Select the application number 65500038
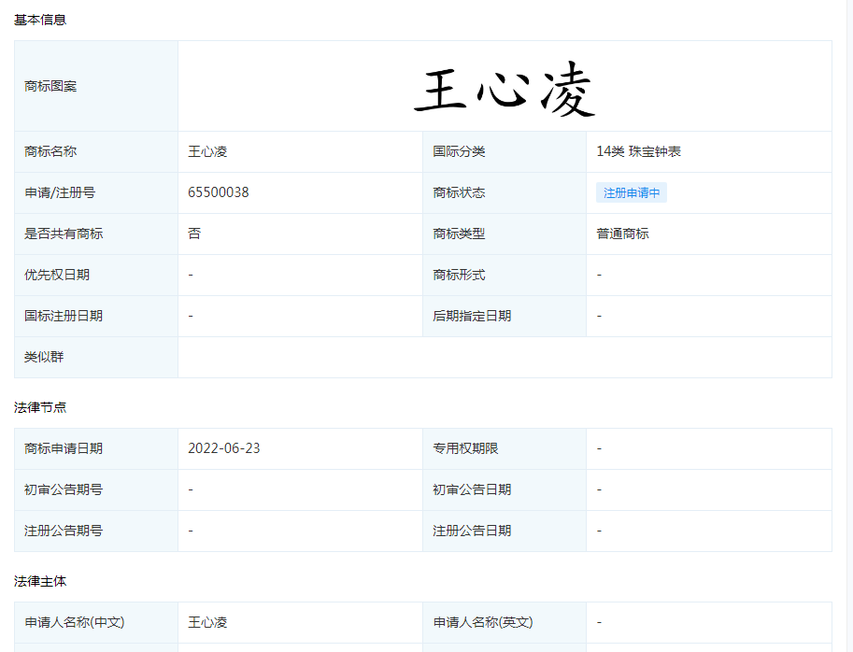 click(219, 192)
